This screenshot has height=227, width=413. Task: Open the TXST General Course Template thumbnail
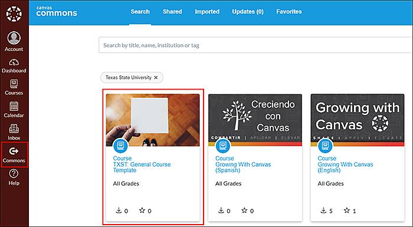[x=153, y=120]
